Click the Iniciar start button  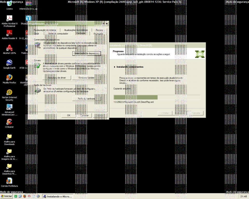point(6,196)
